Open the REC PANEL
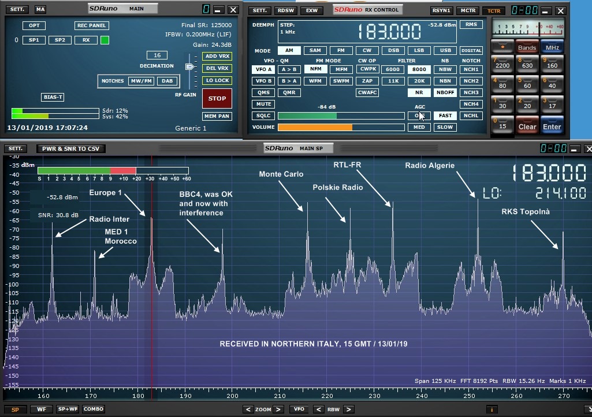Viewport: 592px width, 417px height. (92, 25)
